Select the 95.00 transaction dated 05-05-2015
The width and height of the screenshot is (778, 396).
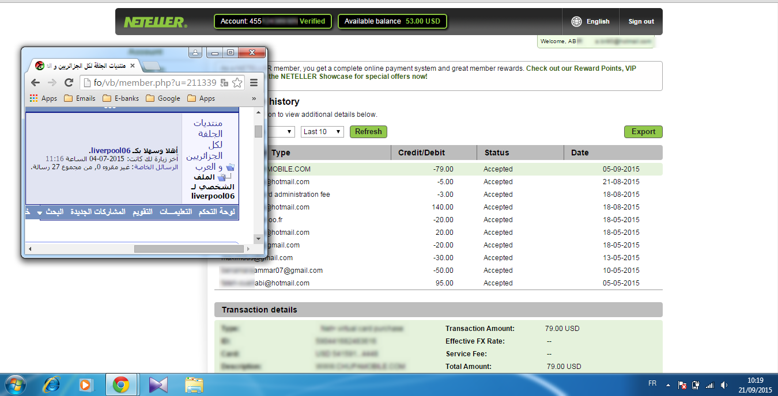[439, 283]
